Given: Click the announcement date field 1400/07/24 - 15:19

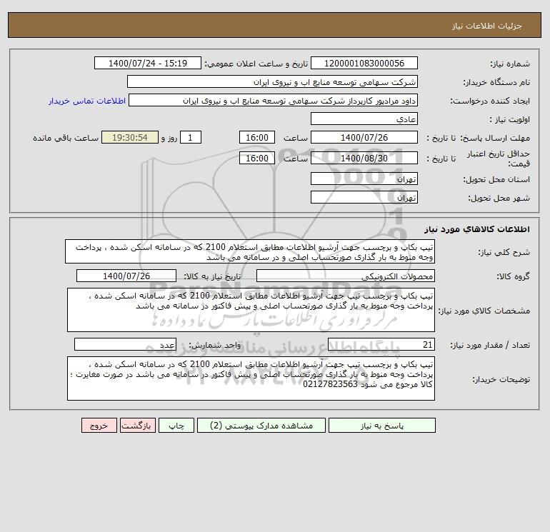Looking at the screenshot, I should pos(148,63).
